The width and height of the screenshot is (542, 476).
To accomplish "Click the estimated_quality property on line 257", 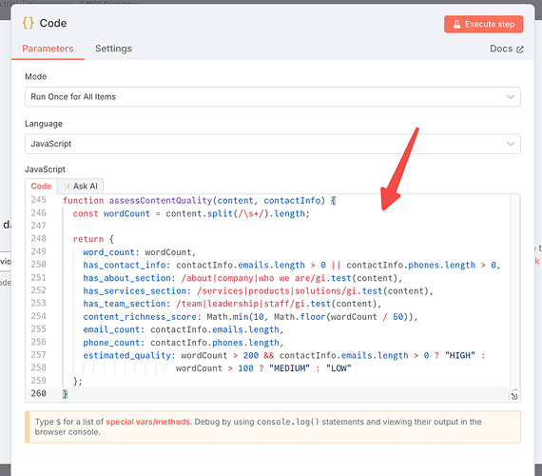I will tap(126, 355).
